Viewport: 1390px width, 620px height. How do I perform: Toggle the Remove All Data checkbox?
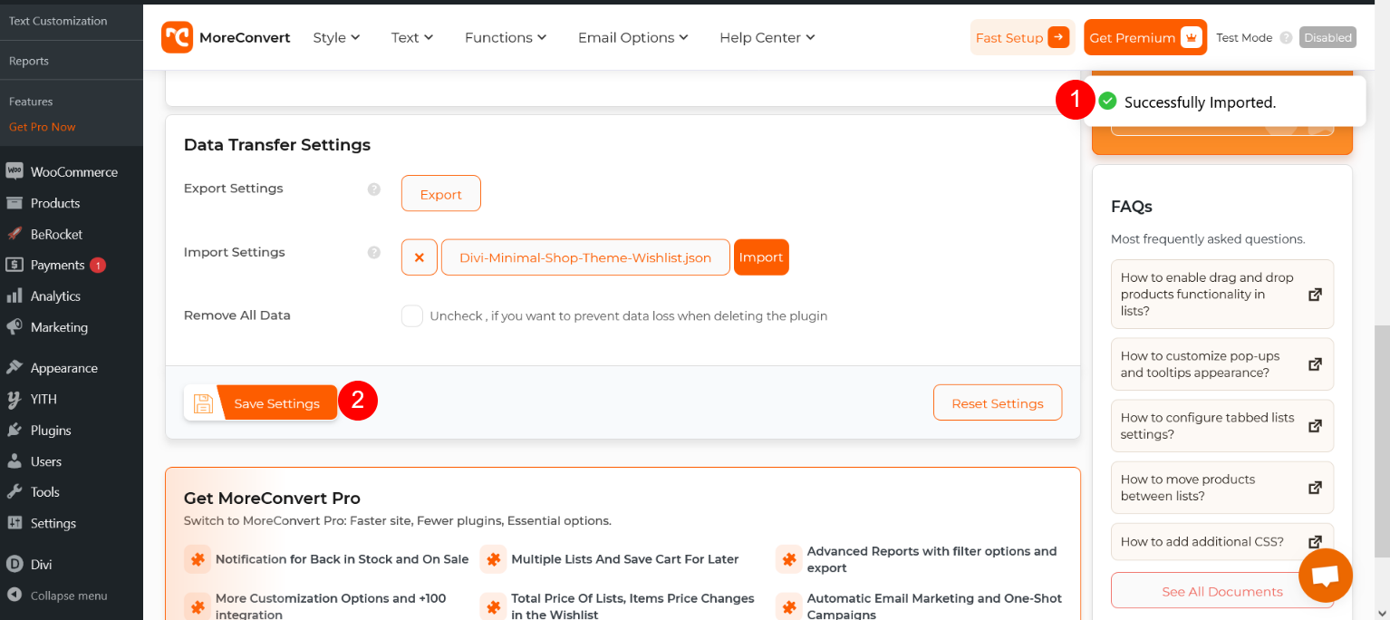412,315
